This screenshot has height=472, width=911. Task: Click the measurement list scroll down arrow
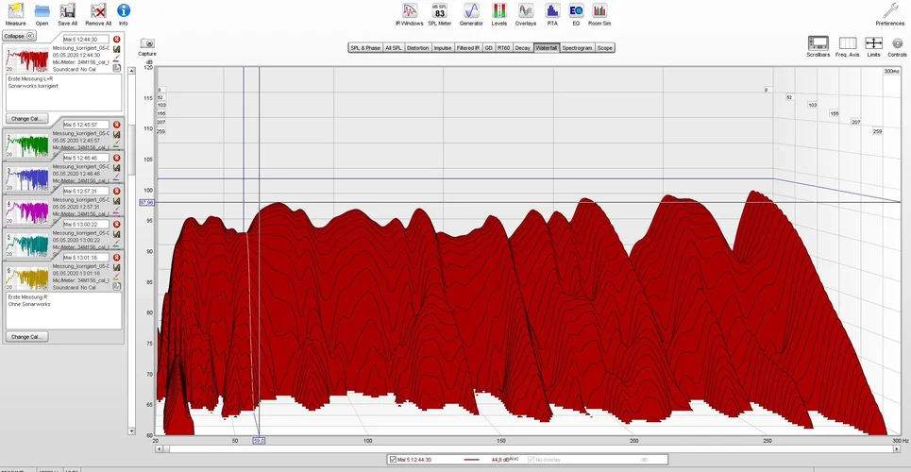pos(132,431)
